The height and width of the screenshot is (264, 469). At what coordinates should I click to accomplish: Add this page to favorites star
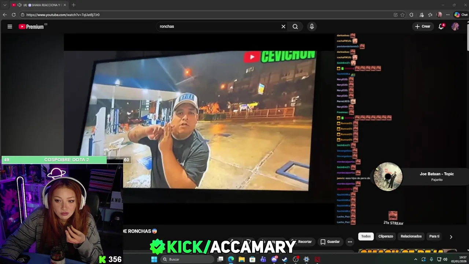[x=402, y=15]
